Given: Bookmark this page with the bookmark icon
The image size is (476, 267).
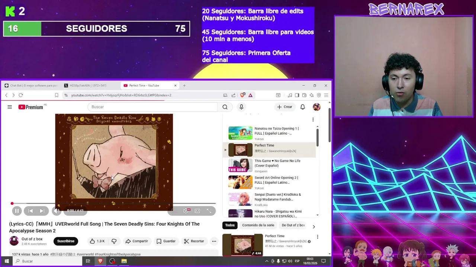Looking at the screenshot, I should 57,95.
